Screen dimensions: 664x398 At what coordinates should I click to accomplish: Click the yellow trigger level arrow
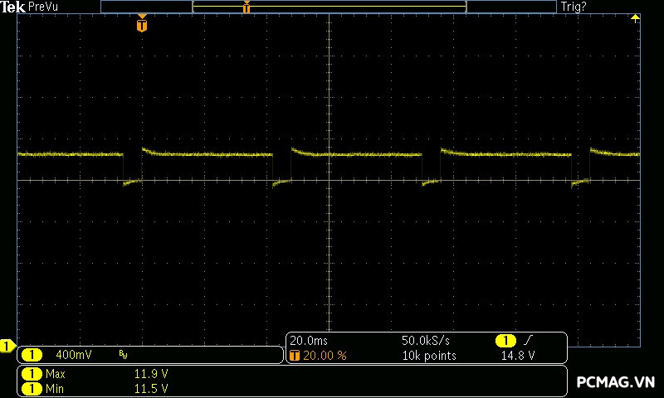click(636, 18)
